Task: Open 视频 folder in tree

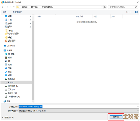Action: (x=10, y=58)
